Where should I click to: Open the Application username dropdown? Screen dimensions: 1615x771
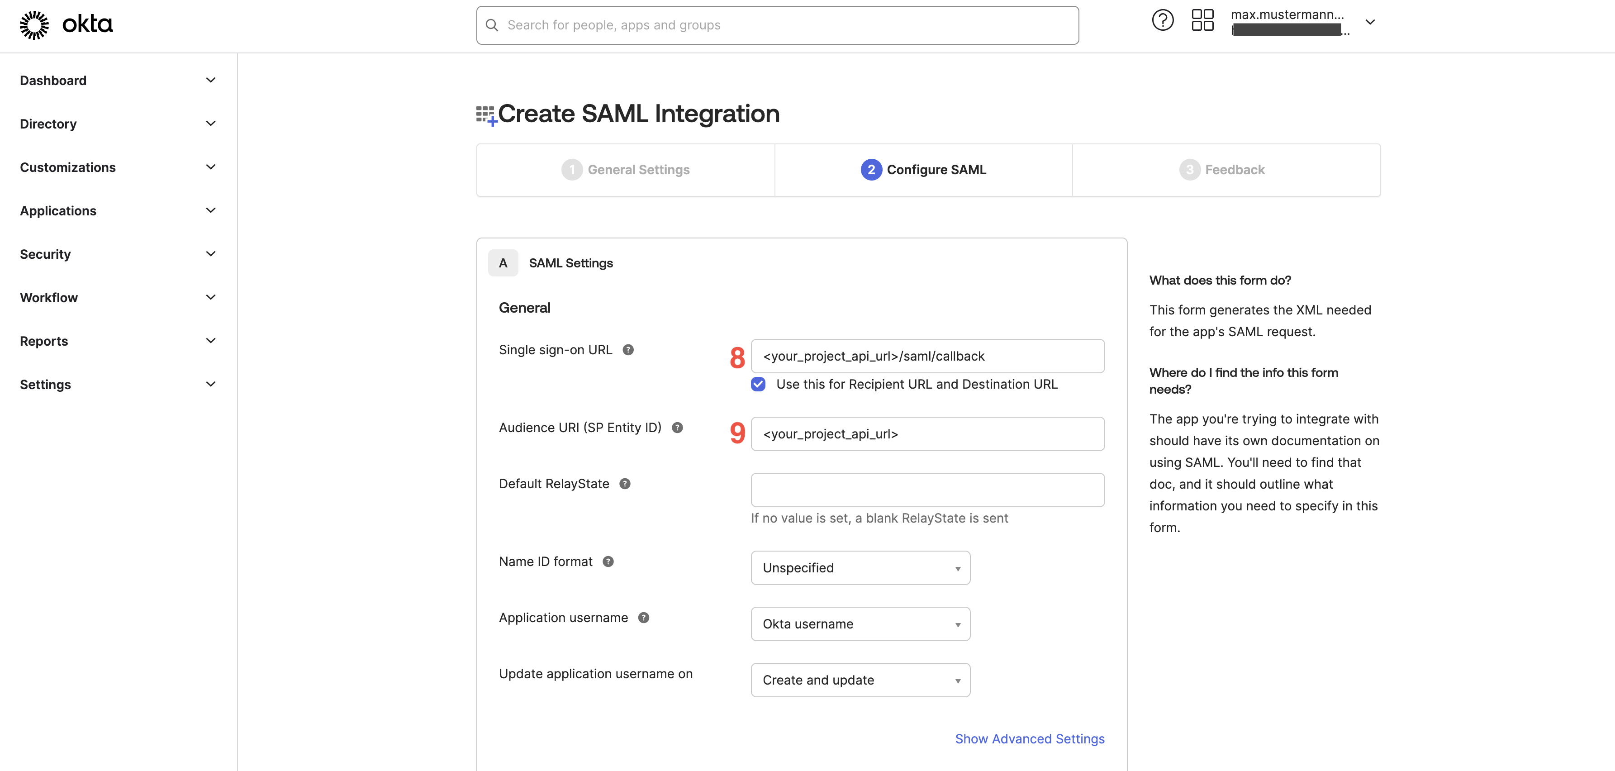860,623
